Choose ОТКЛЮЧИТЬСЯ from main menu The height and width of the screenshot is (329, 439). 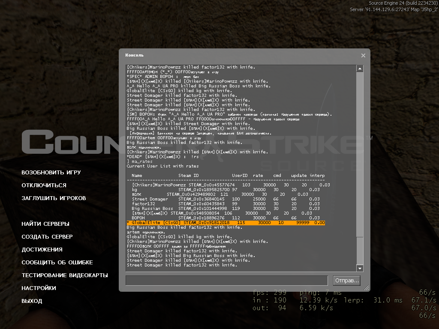(44, 185)
